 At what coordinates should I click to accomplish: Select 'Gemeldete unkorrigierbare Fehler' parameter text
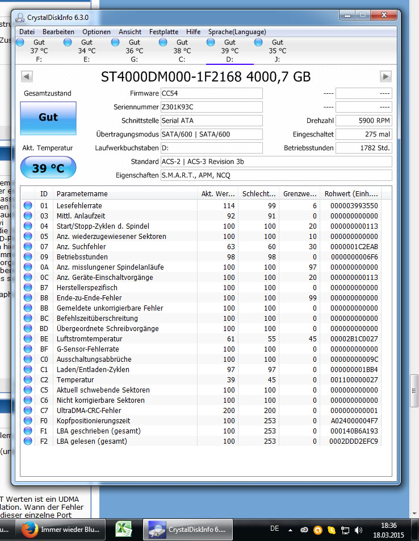pyautogui.click(x=110, y=308)
